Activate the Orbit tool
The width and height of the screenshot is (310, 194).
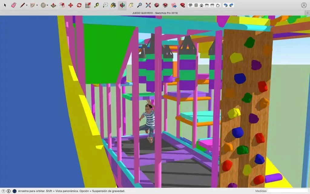pos(122,5)
